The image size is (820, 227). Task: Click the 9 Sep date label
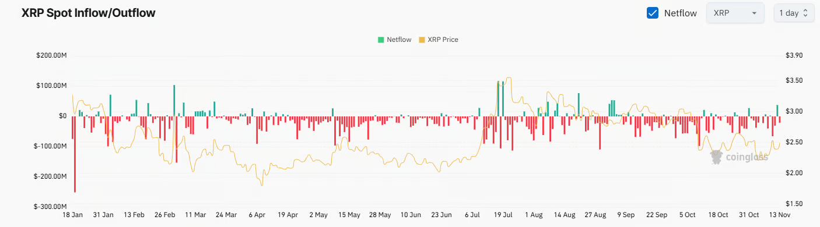pos(626,215)
